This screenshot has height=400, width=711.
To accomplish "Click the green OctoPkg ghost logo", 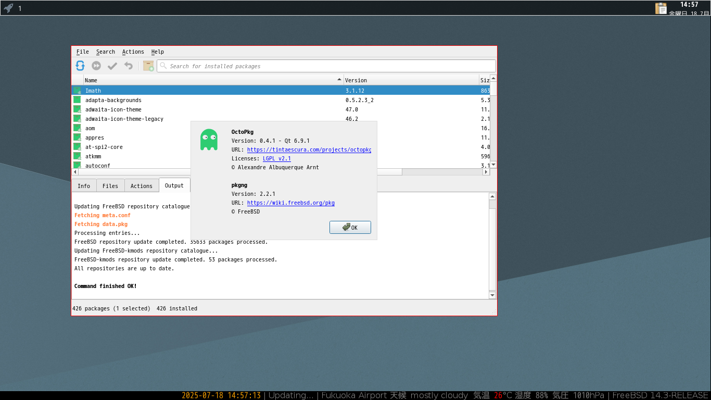I will point(209,140).
